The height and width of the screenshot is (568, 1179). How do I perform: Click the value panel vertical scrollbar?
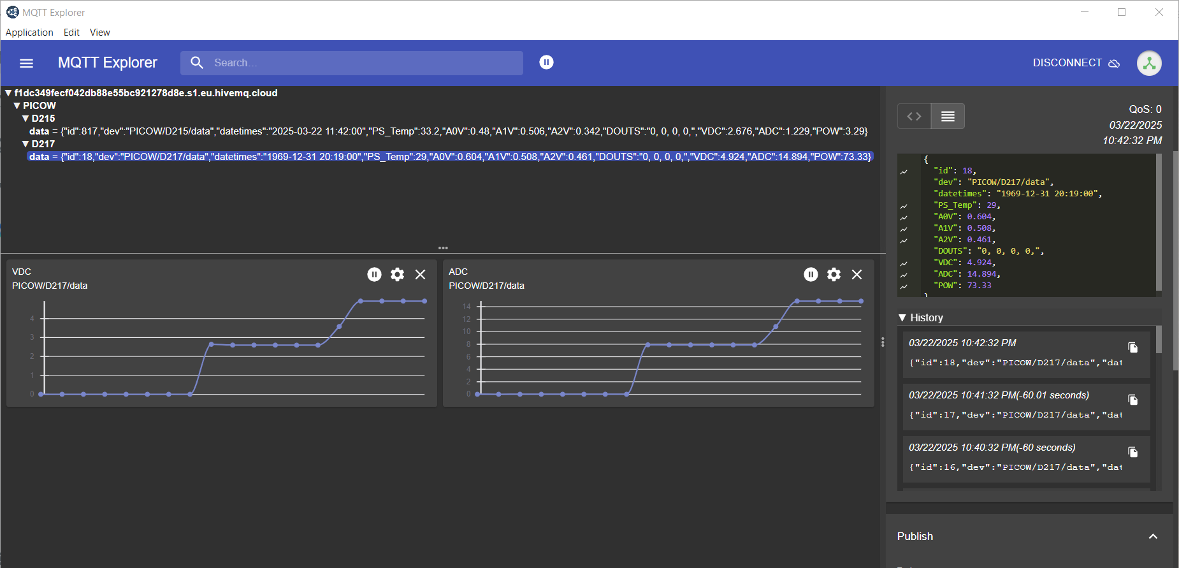(1159, 223)
